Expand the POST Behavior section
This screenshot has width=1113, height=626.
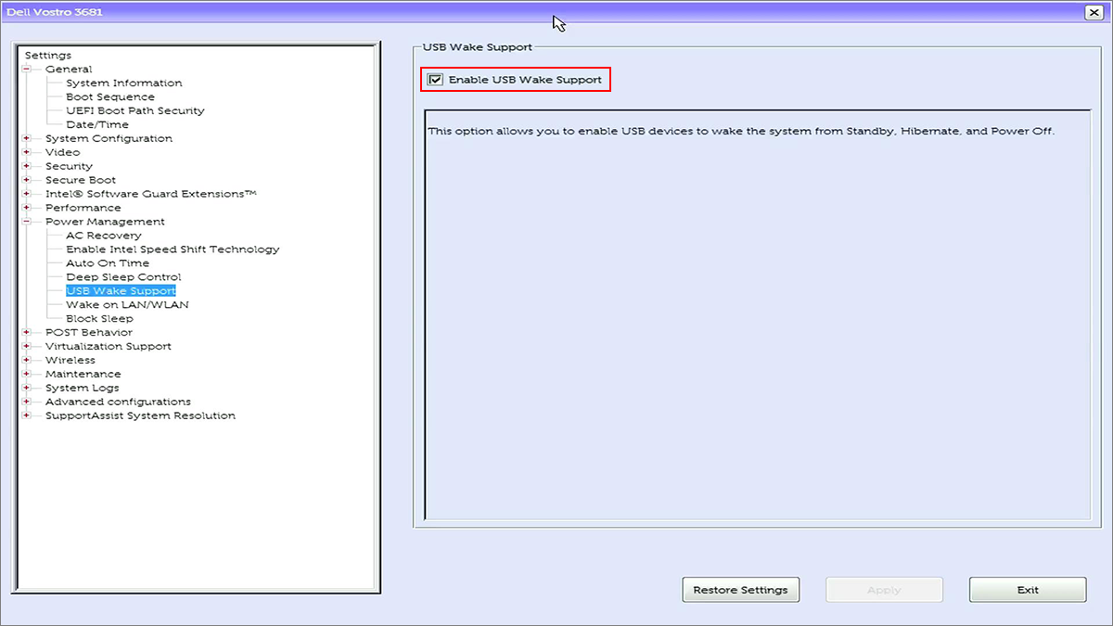coord(27,333)
